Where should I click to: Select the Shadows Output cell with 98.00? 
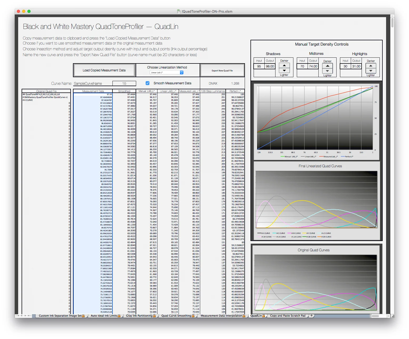click(x=270, y=66)
